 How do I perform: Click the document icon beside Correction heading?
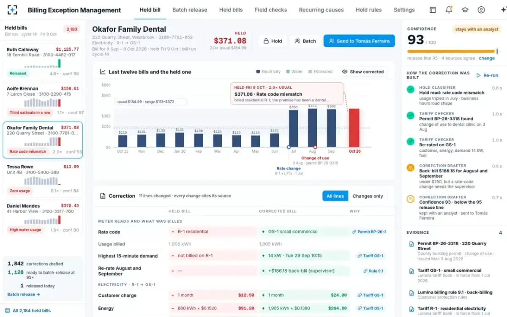(x=103, y=196)
